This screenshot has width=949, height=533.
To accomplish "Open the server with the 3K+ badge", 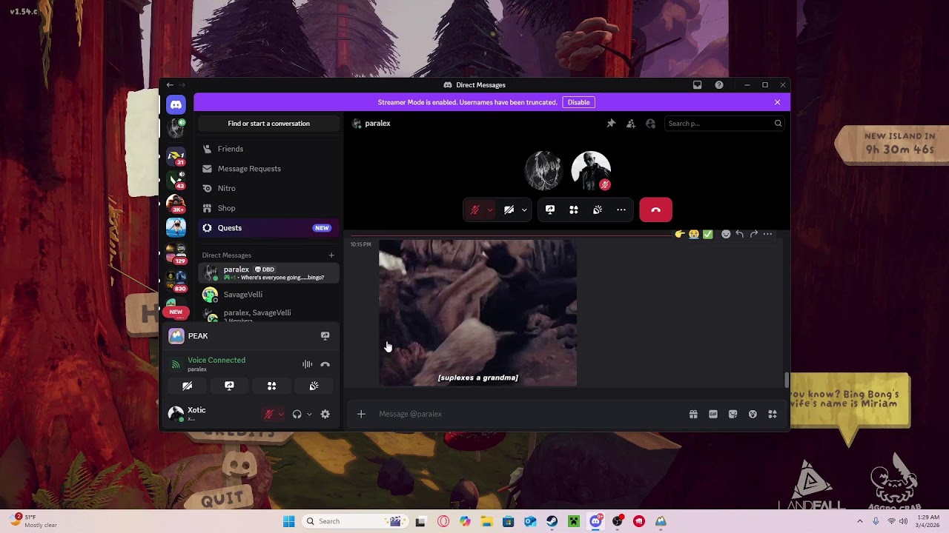I will (x=176, y=203).
